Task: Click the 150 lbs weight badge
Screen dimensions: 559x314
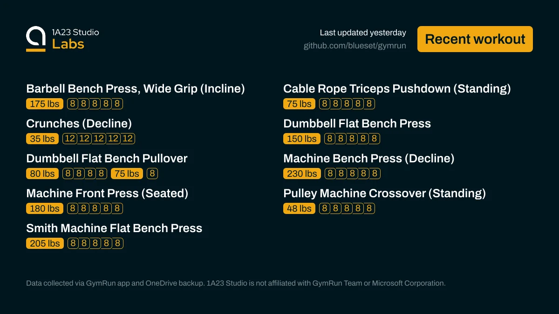Action: tap(302, 139)
